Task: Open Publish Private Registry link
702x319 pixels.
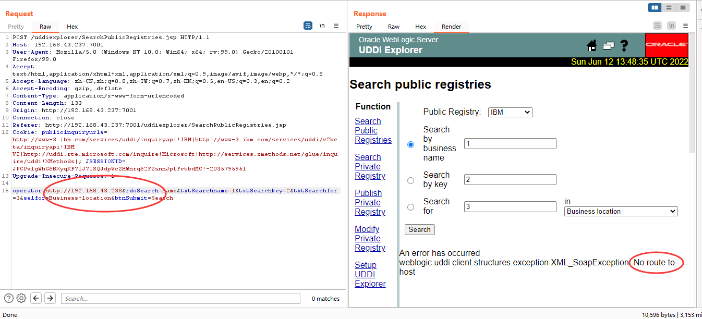Action: click(370, 202)
